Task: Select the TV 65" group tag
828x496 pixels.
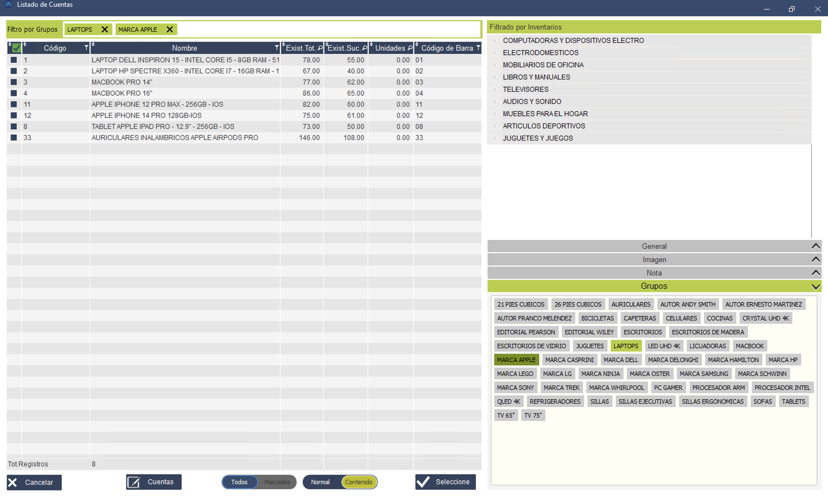Action: (506, 415)
